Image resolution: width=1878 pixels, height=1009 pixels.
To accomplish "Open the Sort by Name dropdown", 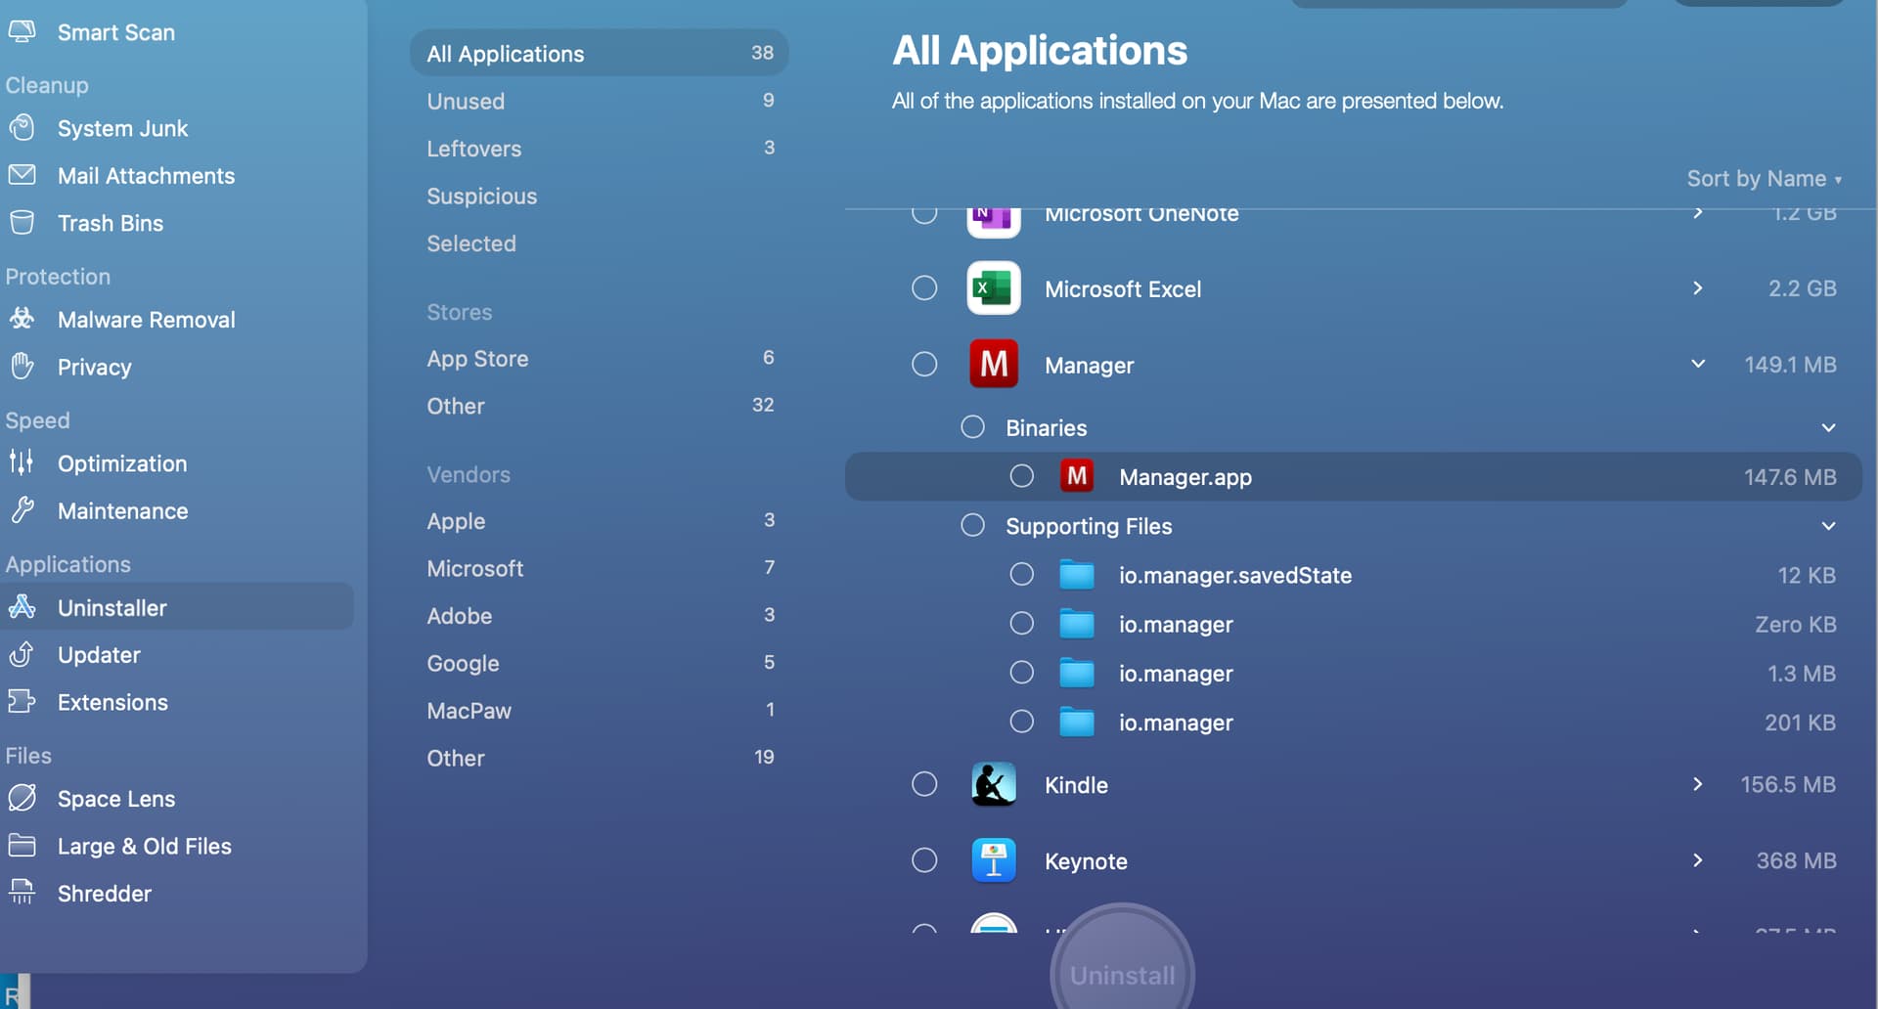I will pos(1764,178).
